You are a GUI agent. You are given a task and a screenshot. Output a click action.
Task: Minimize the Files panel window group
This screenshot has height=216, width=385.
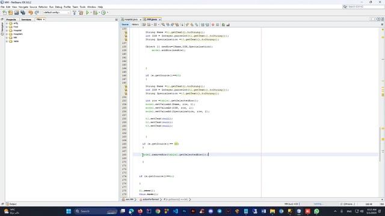pos(116,19)
